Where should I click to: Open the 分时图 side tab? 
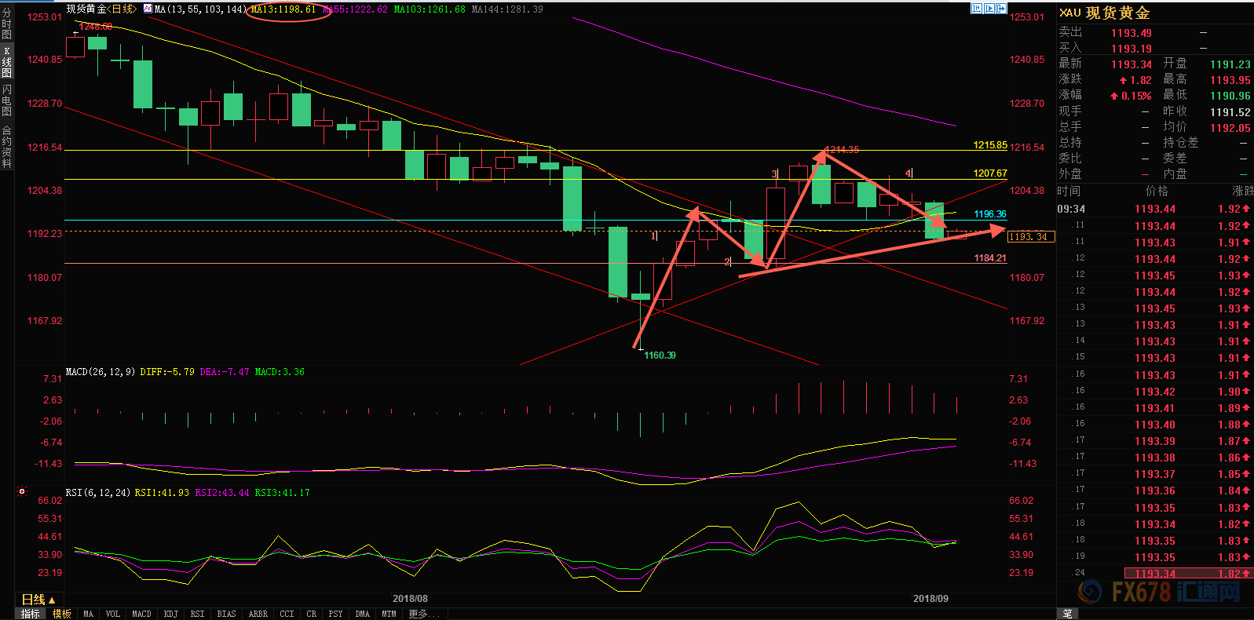click(x=7, y=24)
